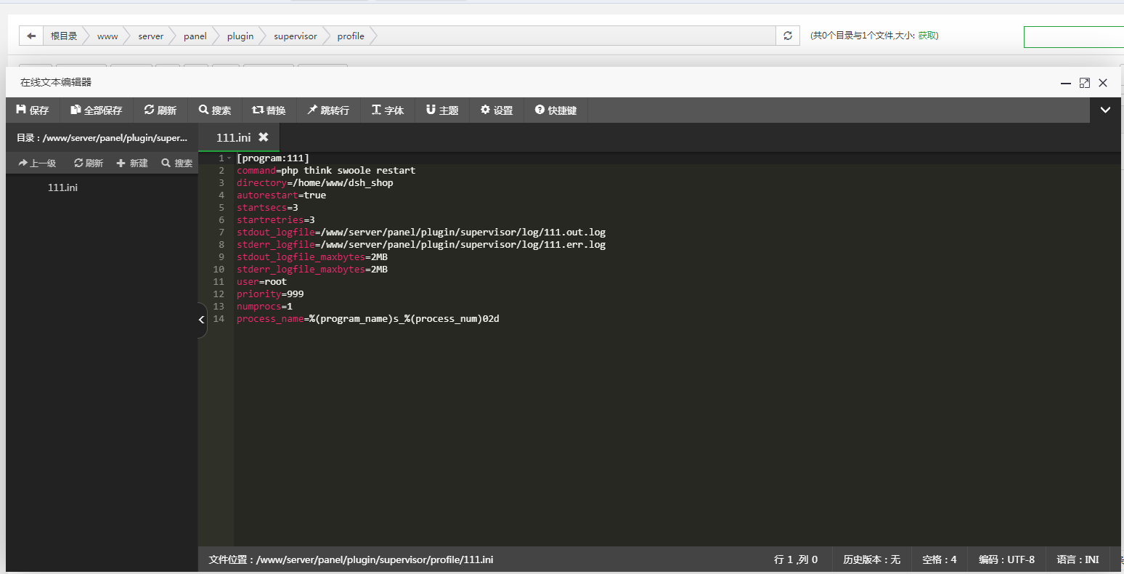
Task: Click the 在线文本编辑器 title text
Action: tap(56, 83)
